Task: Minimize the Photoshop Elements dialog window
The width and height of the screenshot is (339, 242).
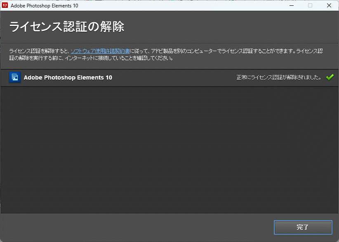Action: (x=291, y=5)
